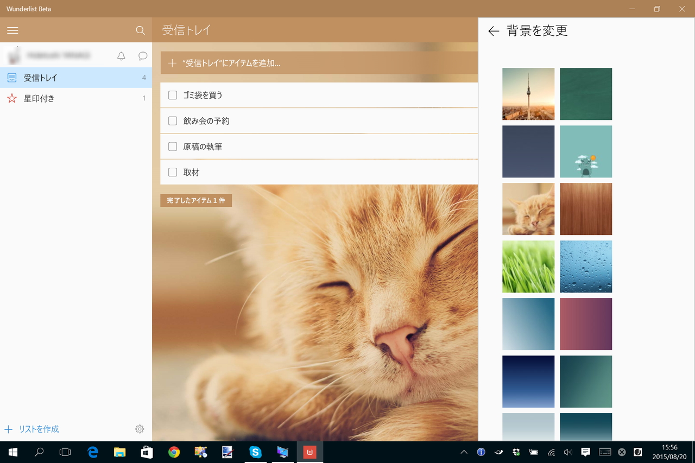The image size is (695, 463).
Task: Click リストを作成 to create a list
Action: click(39, 429)
